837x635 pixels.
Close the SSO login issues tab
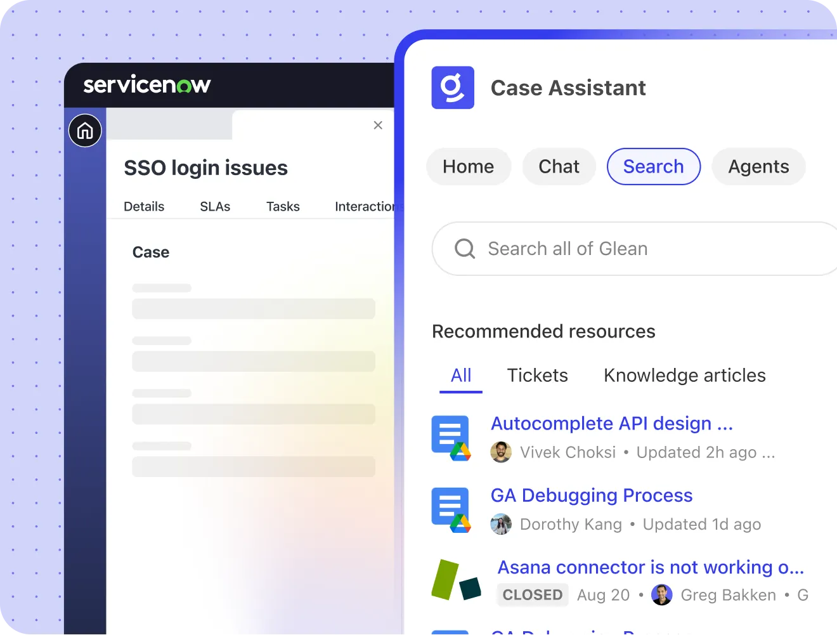tap(378, 126)
